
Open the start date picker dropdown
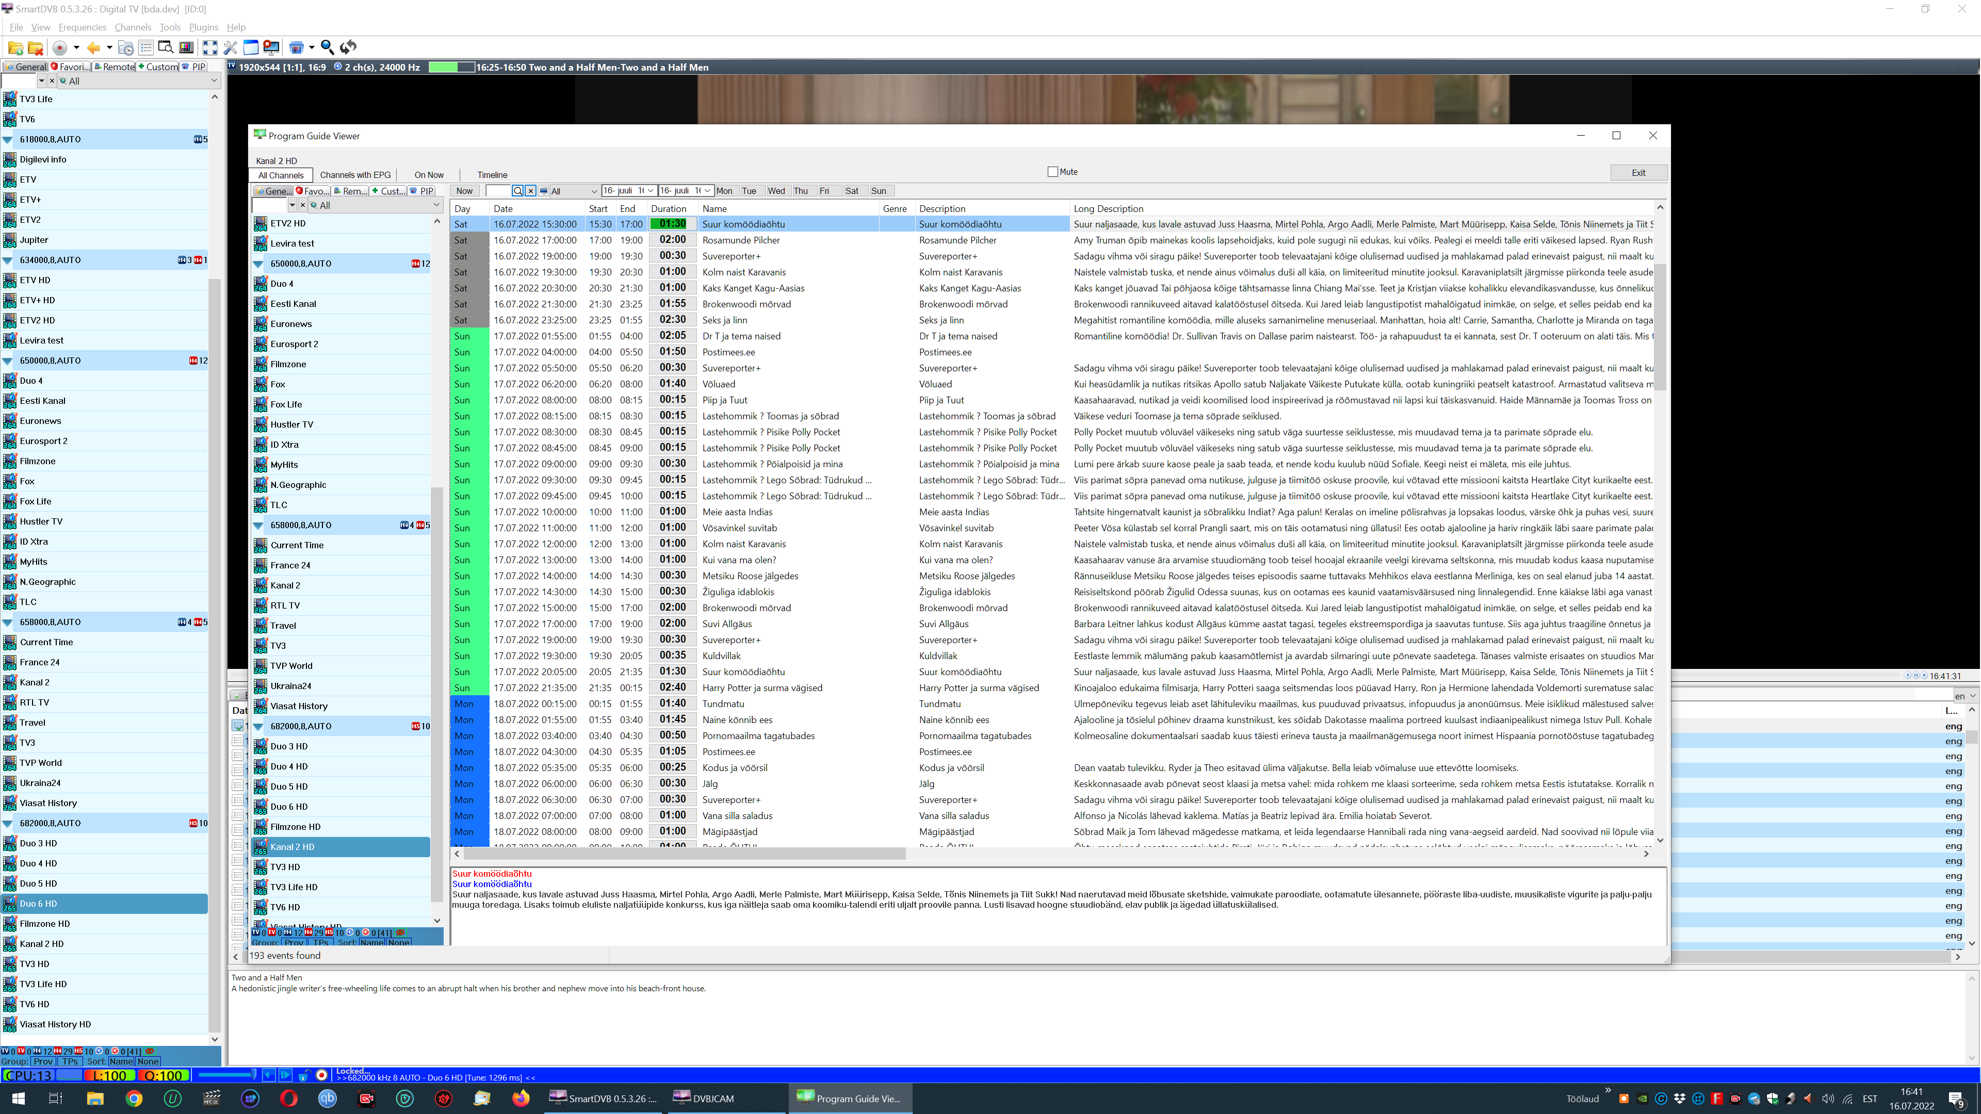pyautogui.click(x=651, y=191)
